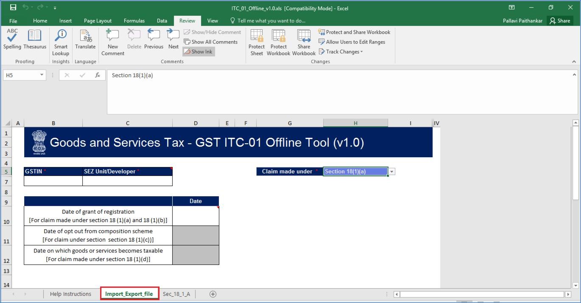Open Protect Sheet
Viewport: 581px width, 303px height.
pos(257,40)
